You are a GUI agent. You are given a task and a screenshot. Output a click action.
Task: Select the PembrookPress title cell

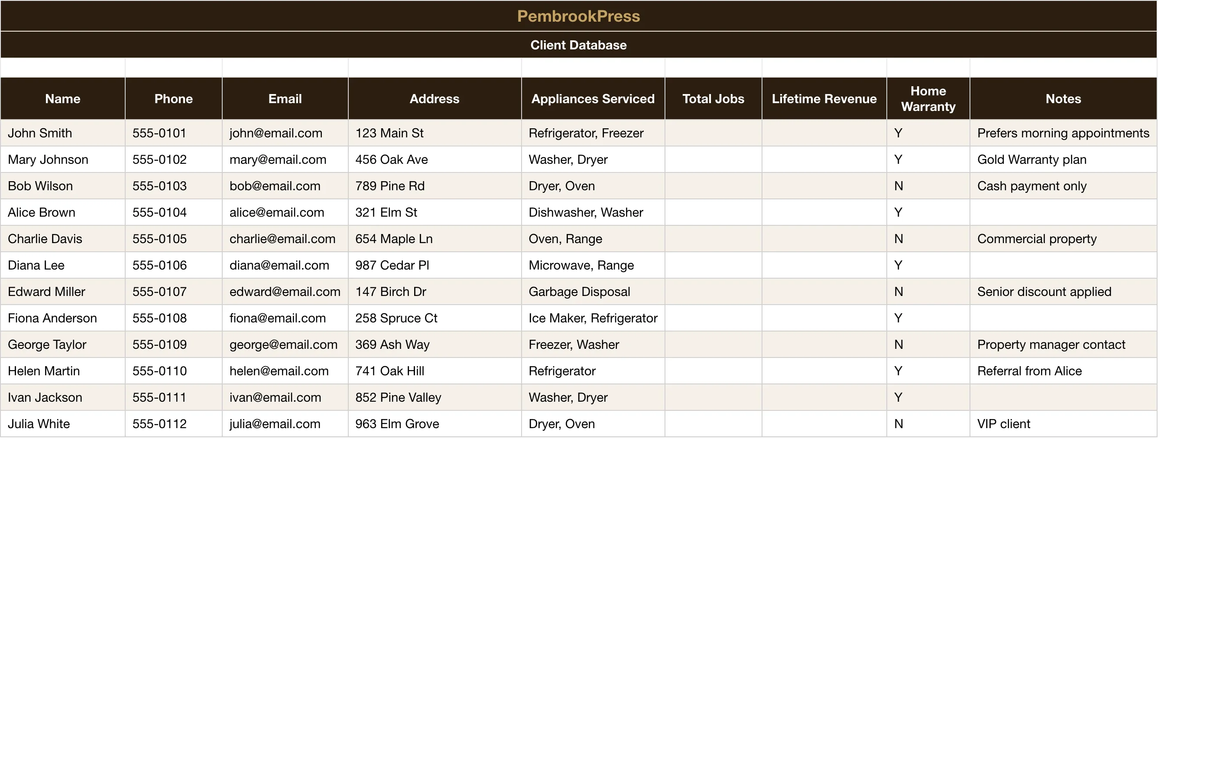click(579, 16)
